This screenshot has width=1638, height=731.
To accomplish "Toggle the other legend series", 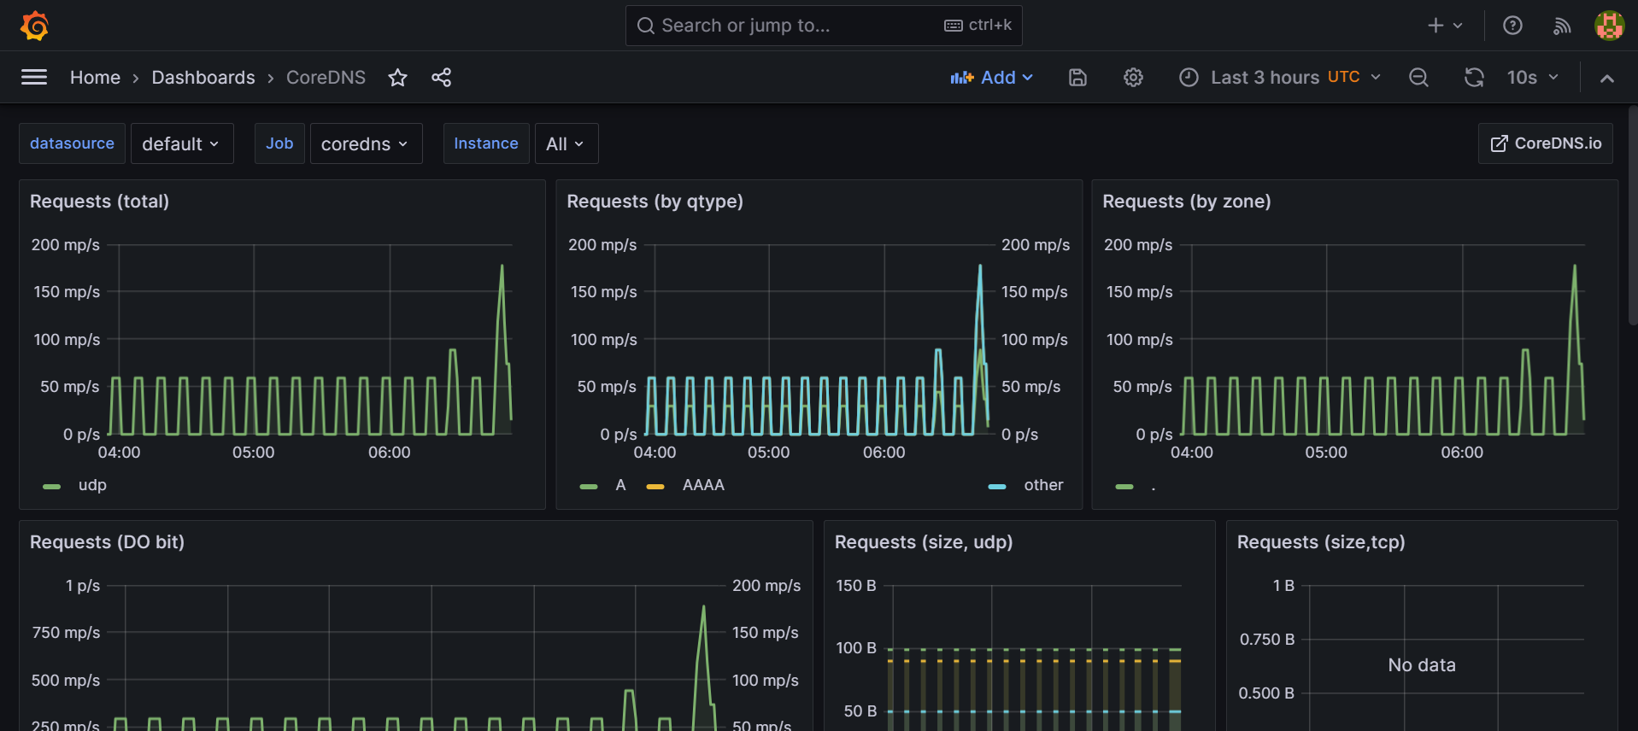I will pyautogui.click(x=1043, y=485).
